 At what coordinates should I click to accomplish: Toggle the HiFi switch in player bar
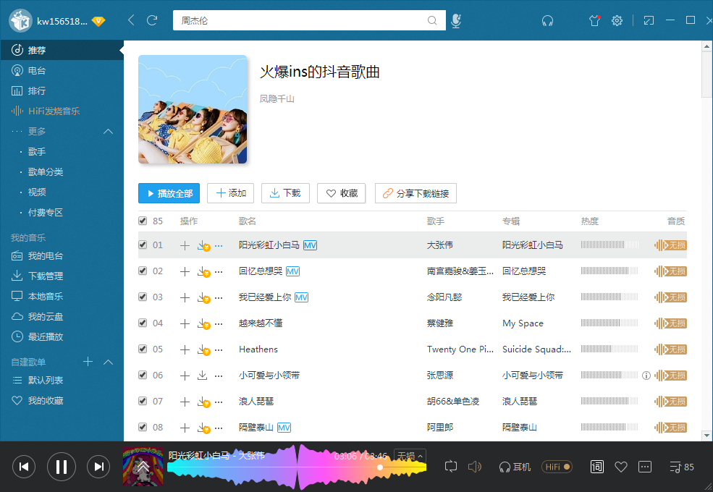click(x=557, y=467)
